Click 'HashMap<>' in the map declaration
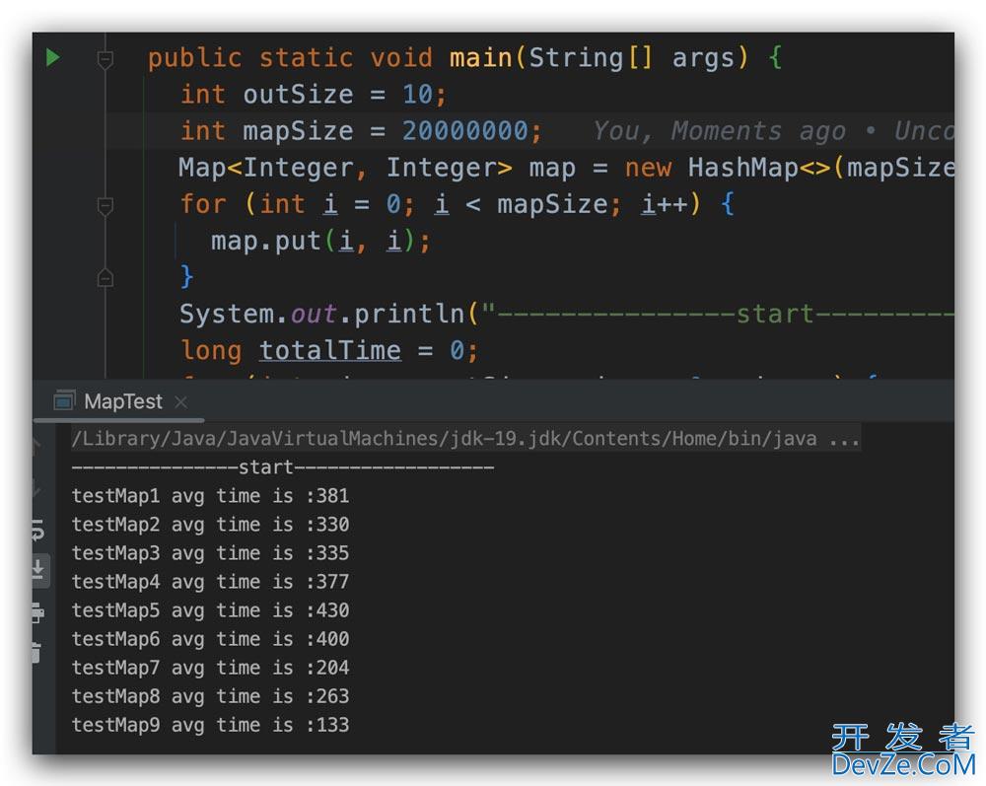 (x=759, y=168)
